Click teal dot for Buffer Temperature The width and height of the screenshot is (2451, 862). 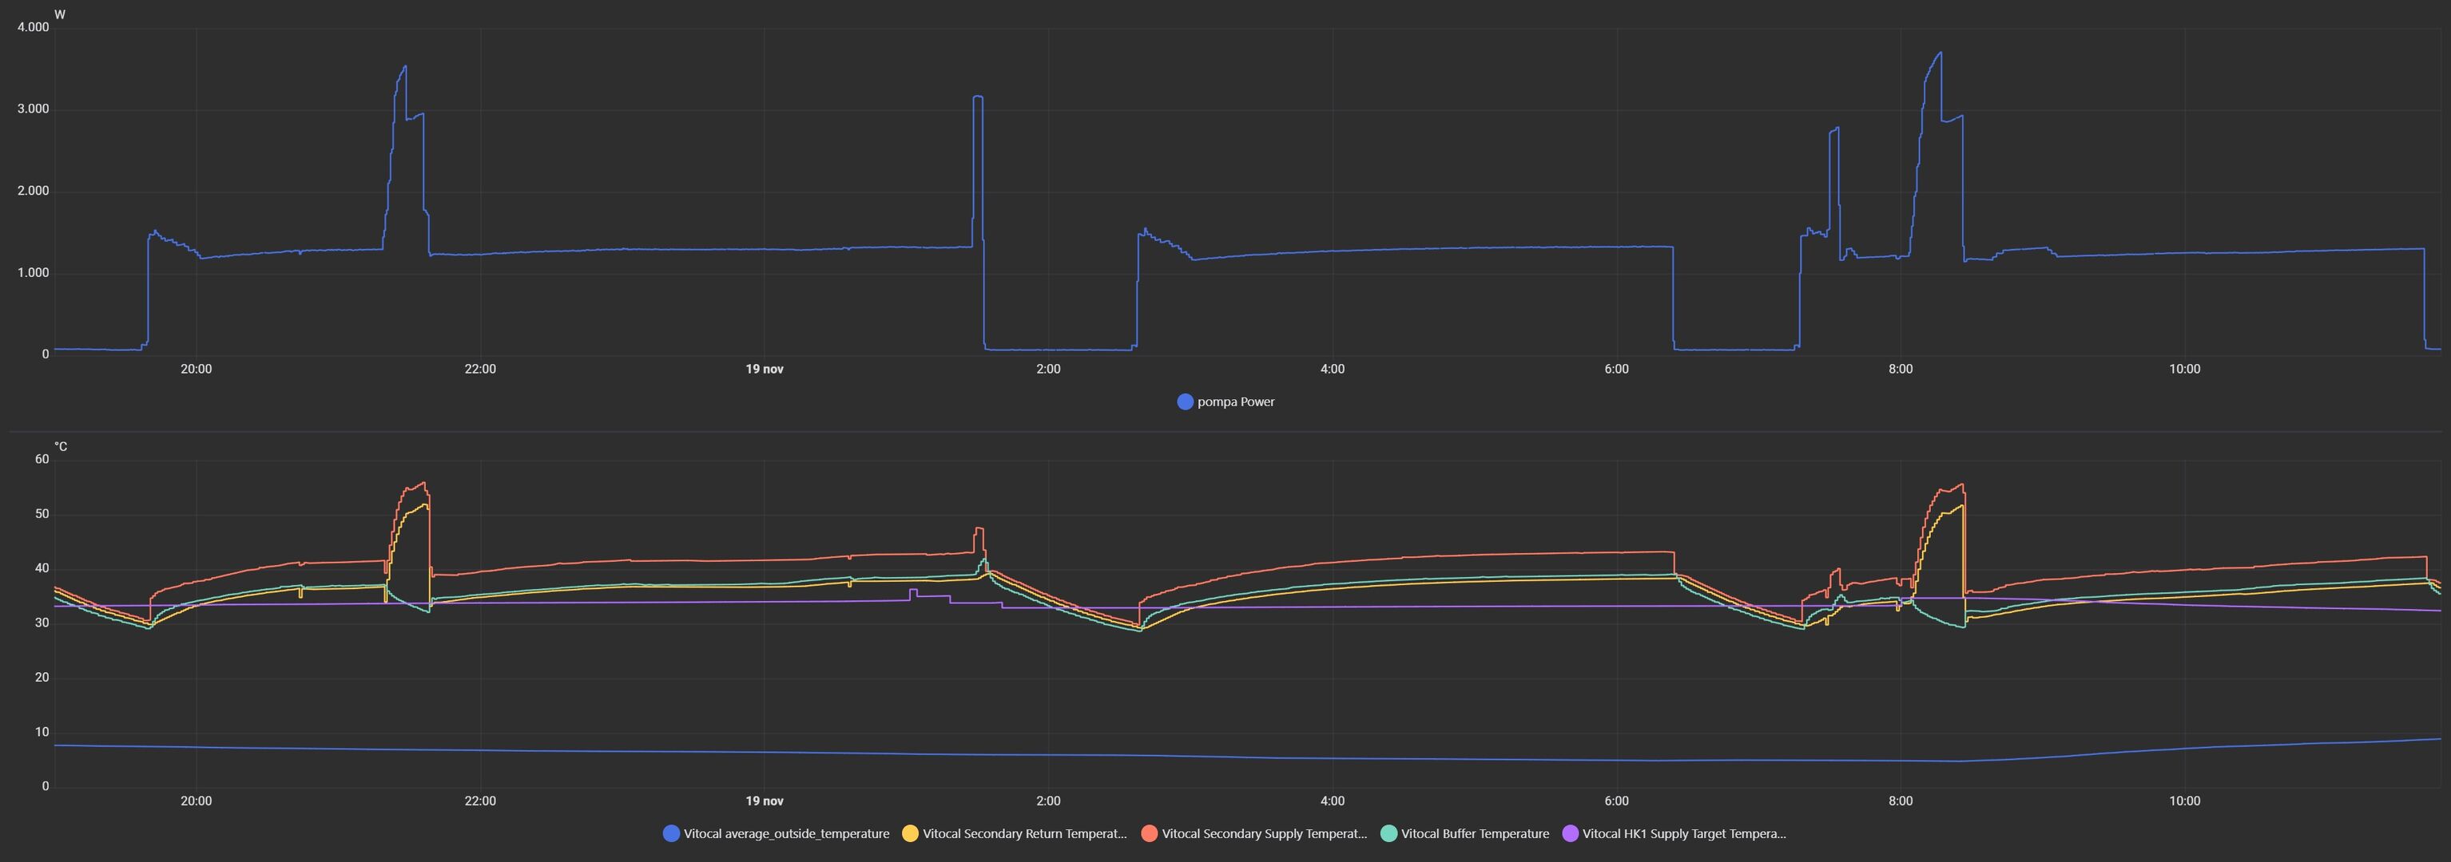(1388, 834)
